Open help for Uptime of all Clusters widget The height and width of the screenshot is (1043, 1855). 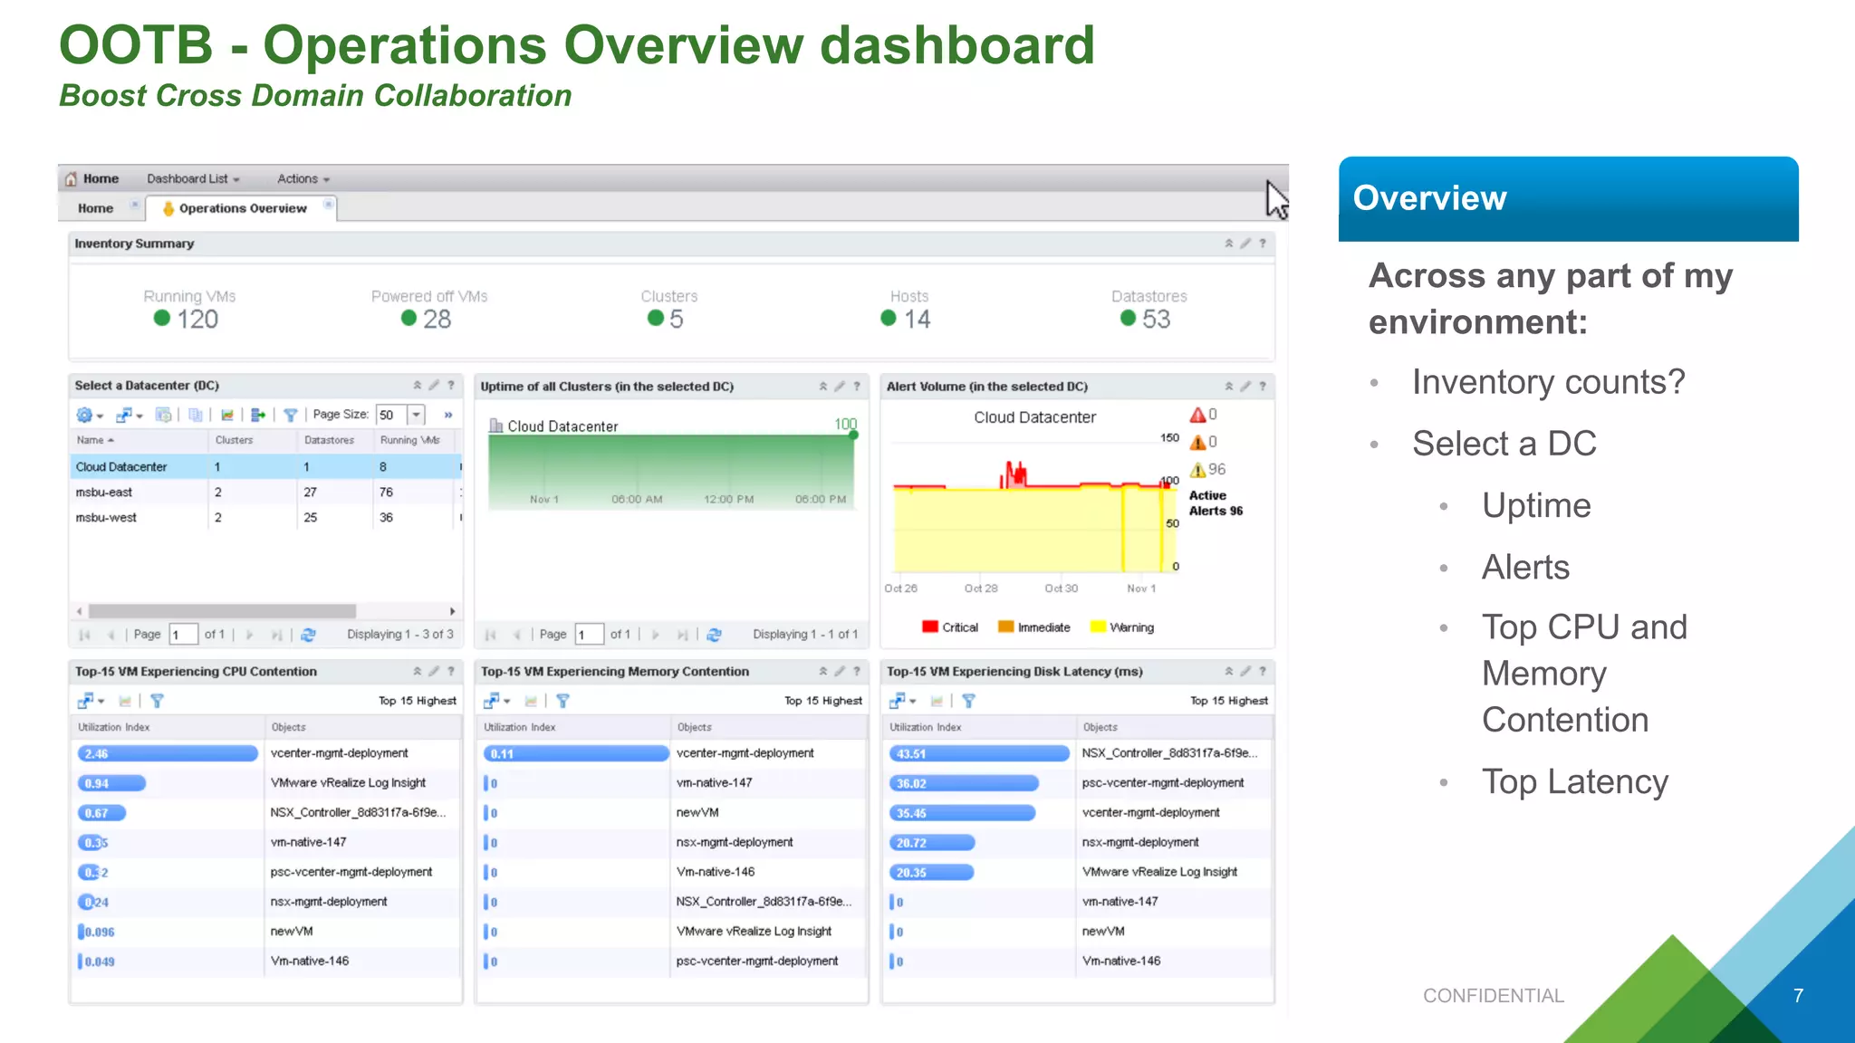[x=856, y=386]
